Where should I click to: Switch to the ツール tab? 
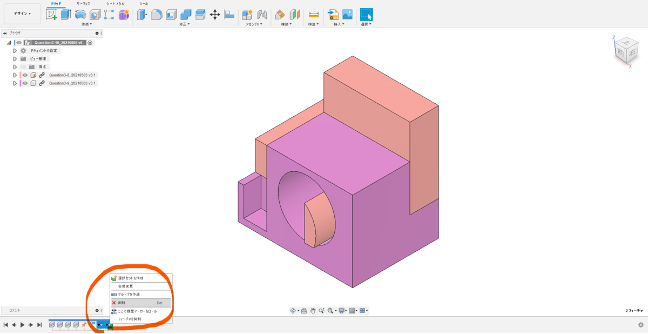click(x=144, y=3)
